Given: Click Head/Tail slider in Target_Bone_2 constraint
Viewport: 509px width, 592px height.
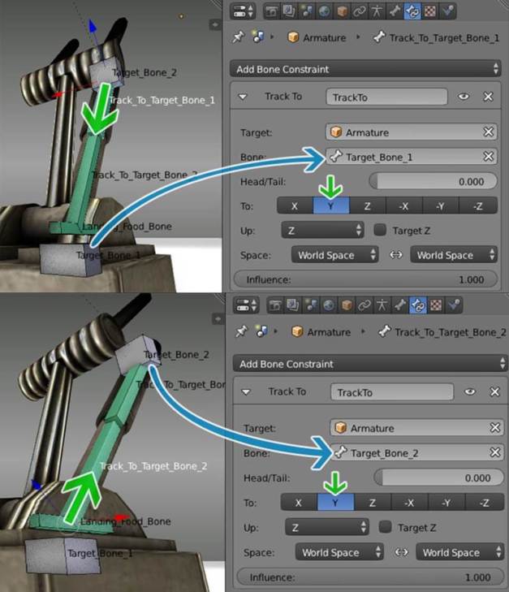Looking at the screenshot, I should pos(439,478).
